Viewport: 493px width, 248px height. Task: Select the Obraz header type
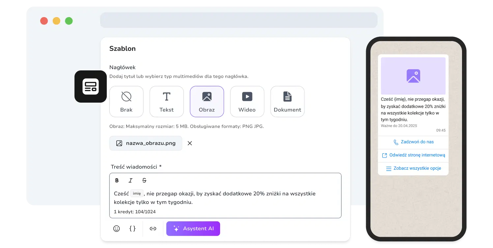pos(207,102)
